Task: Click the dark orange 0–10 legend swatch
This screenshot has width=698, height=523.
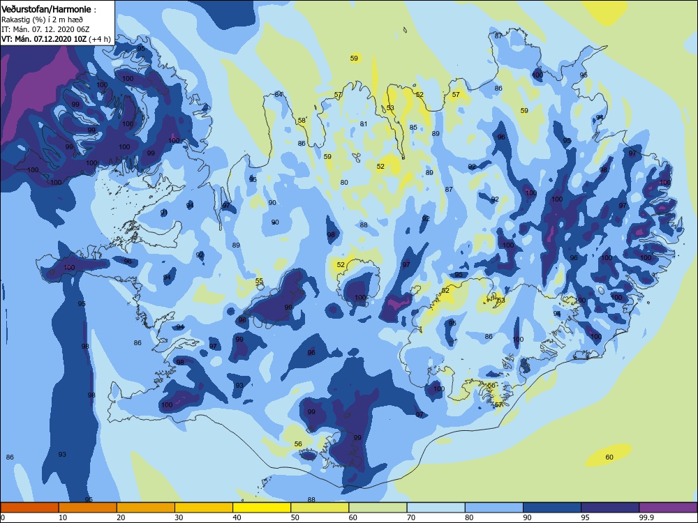Action: click(29, 508)
